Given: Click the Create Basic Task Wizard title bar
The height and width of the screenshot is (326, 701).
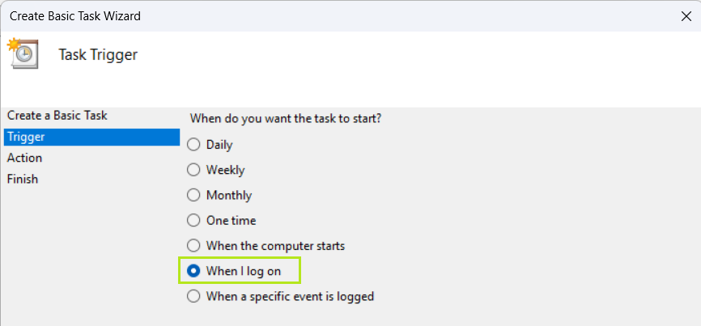Looking at the screenshot, I should pyautogui.click(x=324, y=15).
